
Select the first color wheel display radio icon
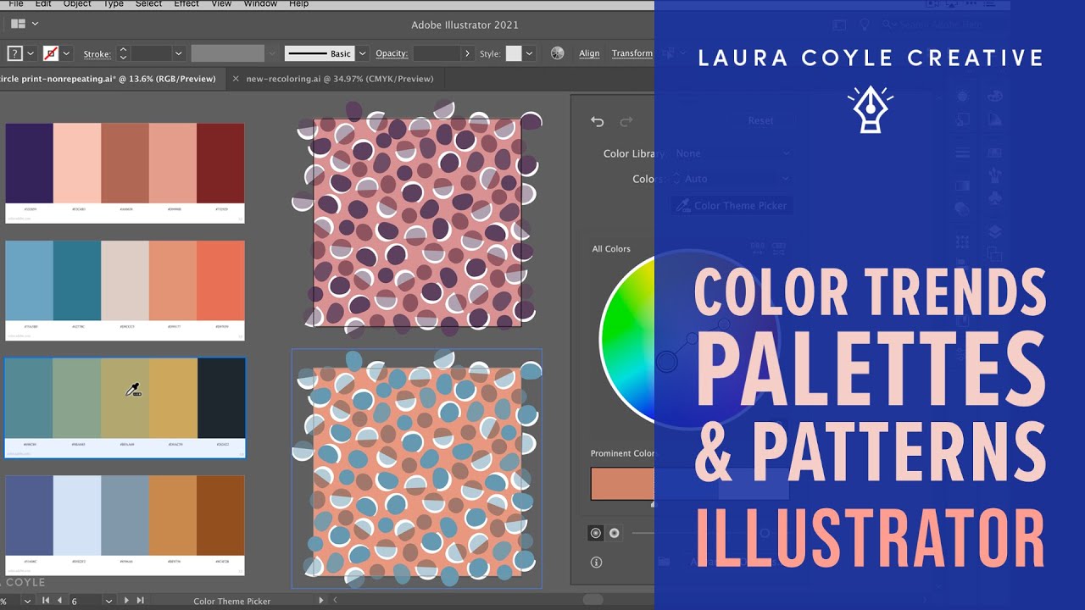pos(595,533)
